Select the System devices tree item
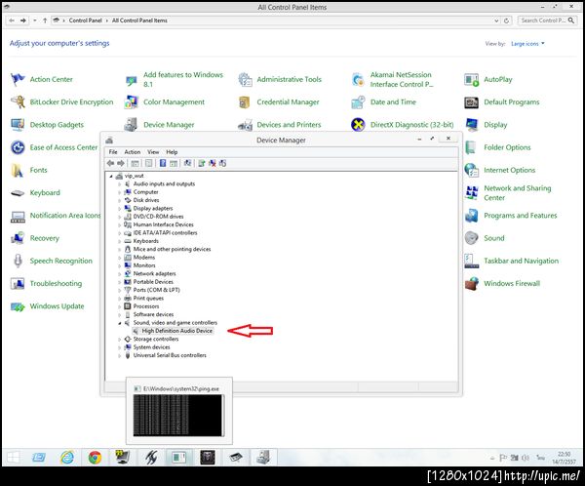585x486 pixels. coord(151,347)
